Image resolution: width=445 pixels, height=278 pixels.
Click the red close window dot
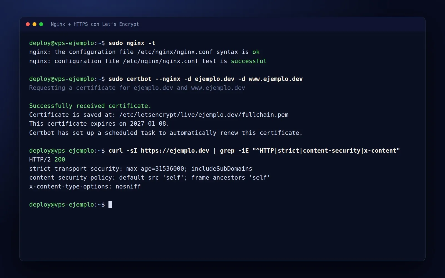(x=28, y=24)
